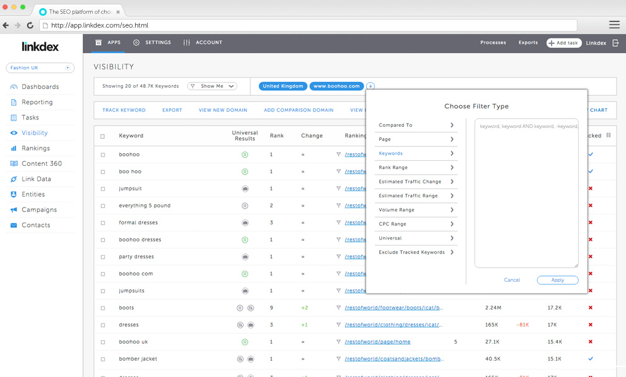Open the Dashboards sidebar item
Image resolution: width=626 pixels, height=377 pixels.
(40, 87)
